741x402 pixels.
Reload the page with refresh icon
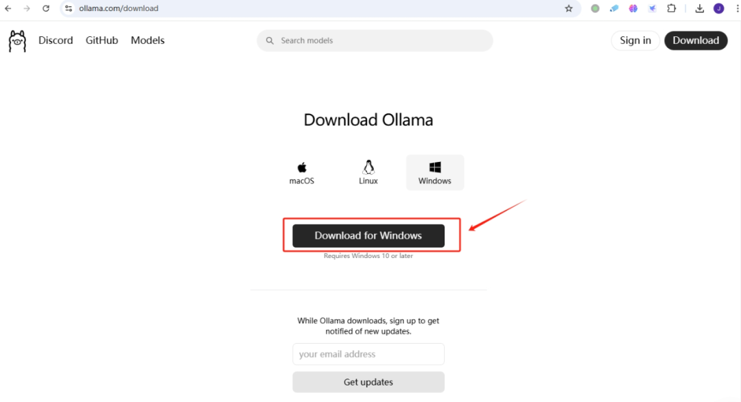point(46,8)
